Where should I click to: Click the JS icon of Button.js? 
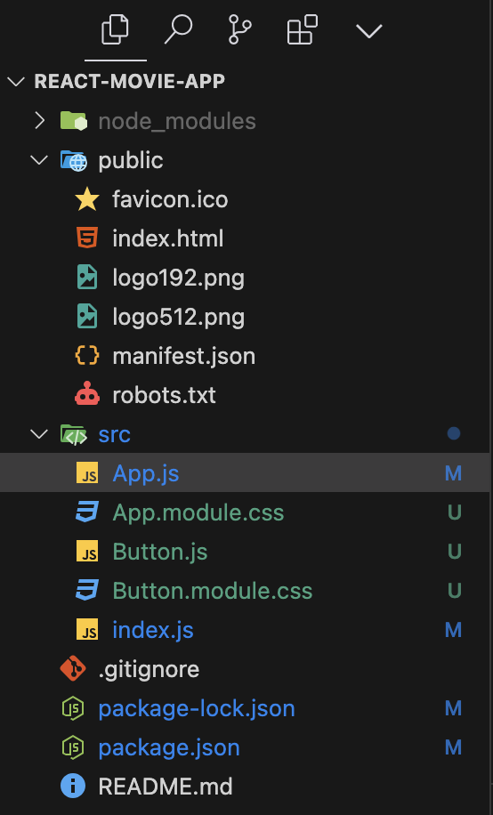coord(87,552)
